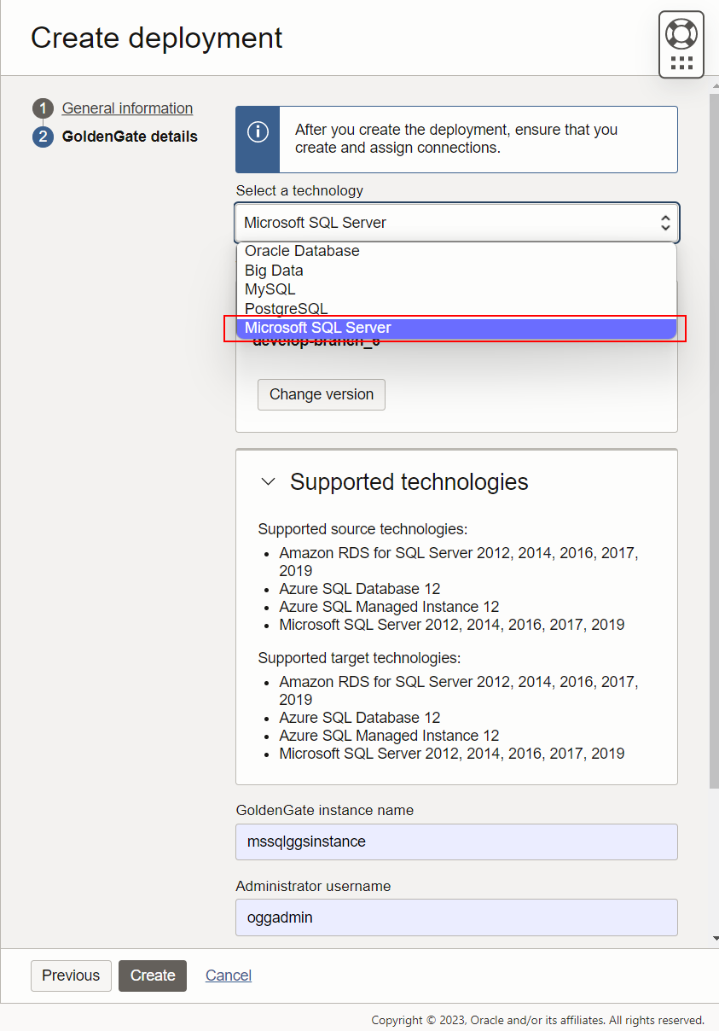
Task: Click the step 1 numbered circle
Action: pyautogui.click(x=42, y=108)
